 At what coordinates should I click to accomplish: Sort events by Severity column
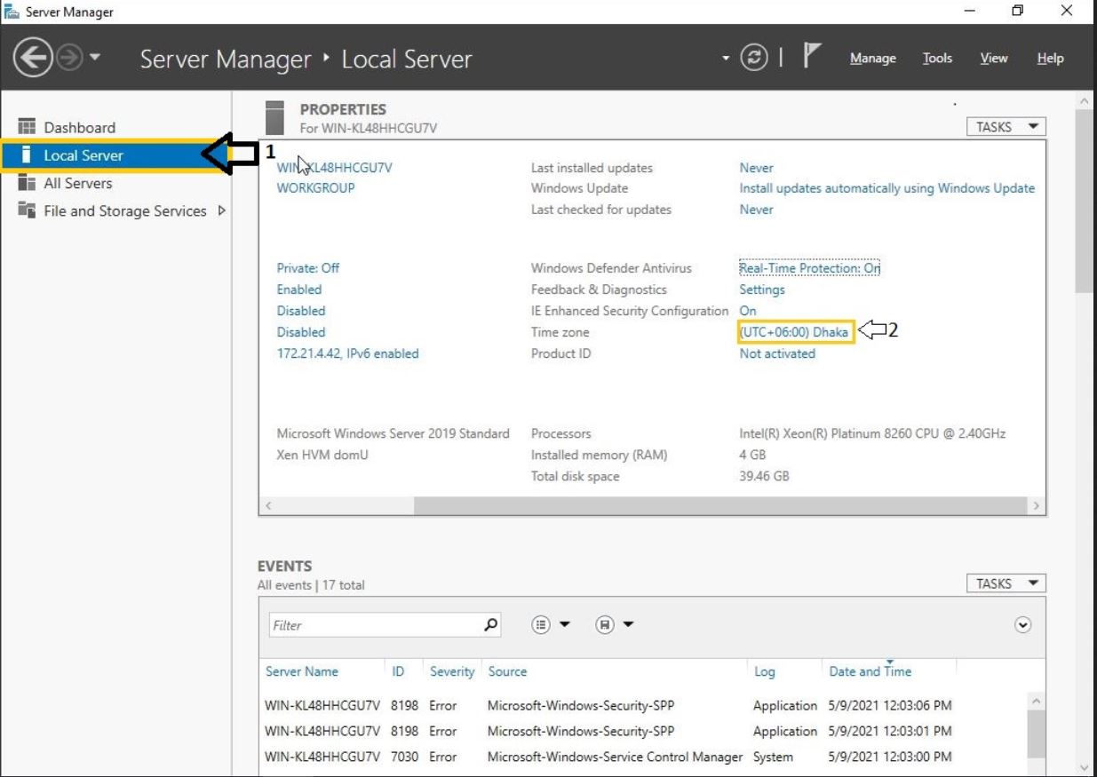(x=452, y=672)
